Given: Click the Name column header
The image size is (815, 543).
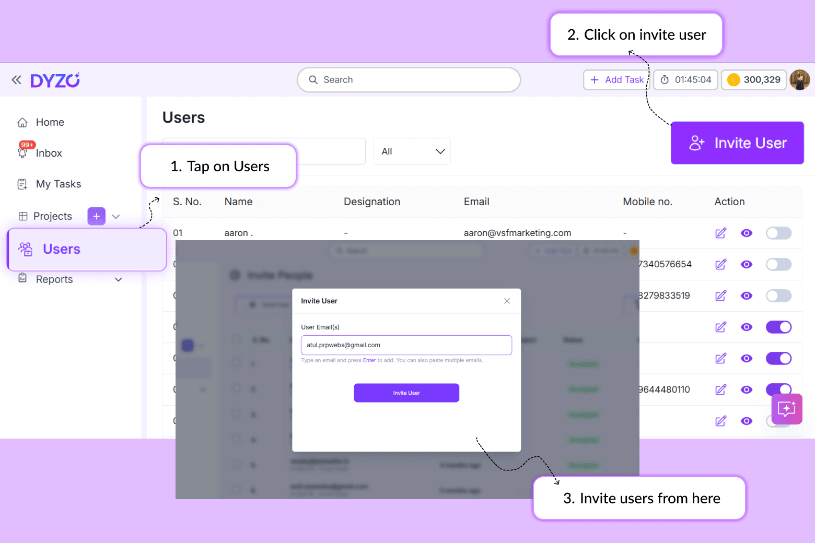Looking at the screenshot, I should click(x=238, y=202).
